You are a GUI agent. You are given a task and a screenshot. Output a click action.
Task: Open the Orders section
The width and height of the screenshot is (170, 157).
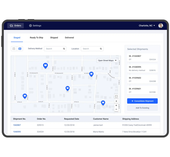16,26
